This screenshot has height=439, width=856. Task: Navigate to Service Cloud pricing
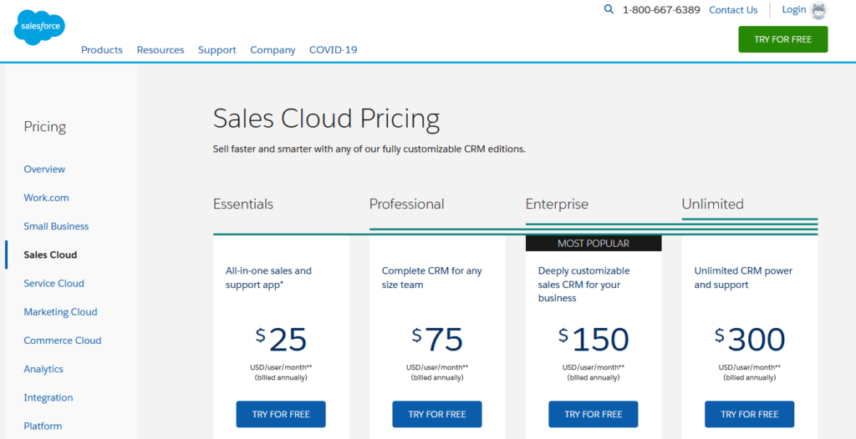(x=53, y=284)
